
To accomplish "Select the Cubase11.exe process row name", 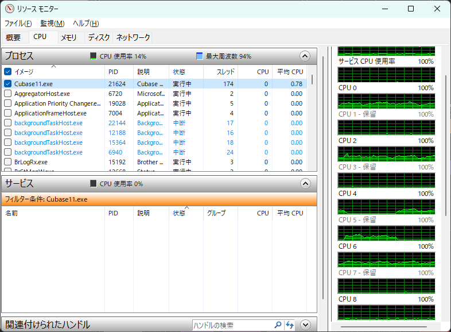I will point(33,84).
